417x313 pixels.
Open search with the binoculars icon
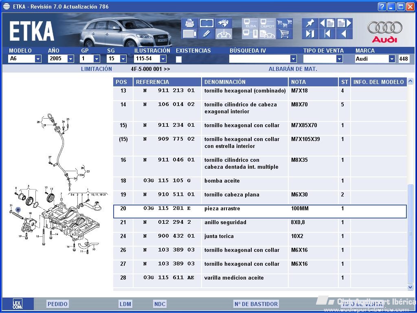223,23
